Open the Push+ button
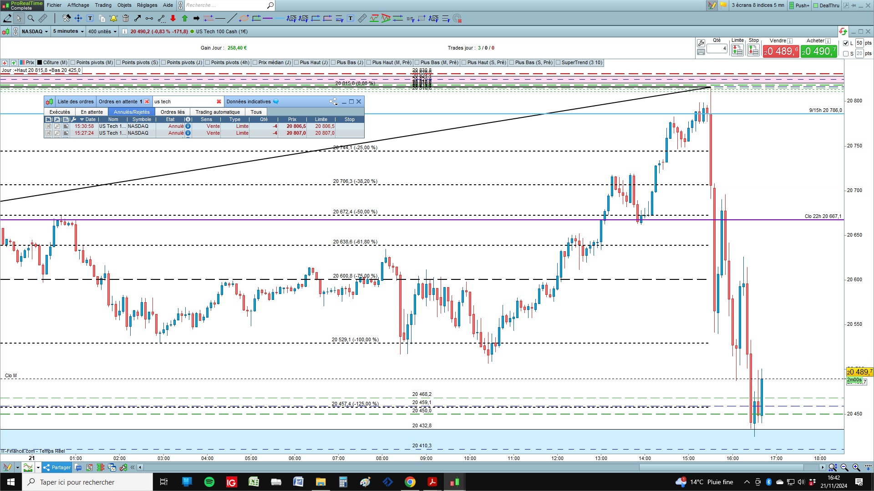This screenshot has width=874, height=491. 799,5
